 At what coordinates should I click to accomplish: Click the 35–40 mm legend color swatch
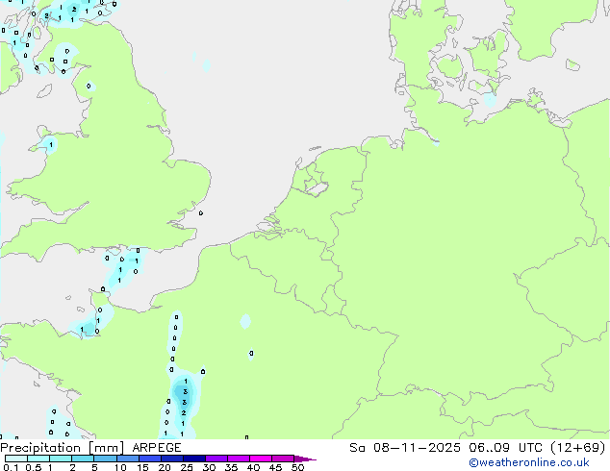click(239, 459)
